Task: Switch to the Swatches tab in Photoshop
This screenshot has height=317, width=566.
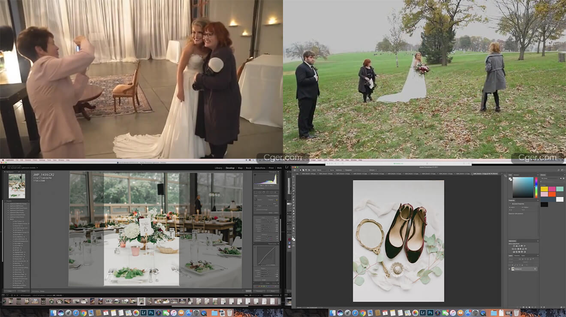Action: [516, 175]
